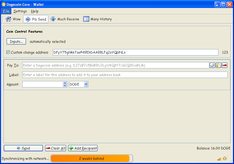Open the File menu
This screenshot has width=234, height=164.
tap(6, 11)
